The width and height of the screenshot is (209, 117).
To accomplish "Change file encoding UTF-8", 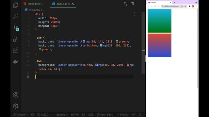I will [x=75, y=115].
